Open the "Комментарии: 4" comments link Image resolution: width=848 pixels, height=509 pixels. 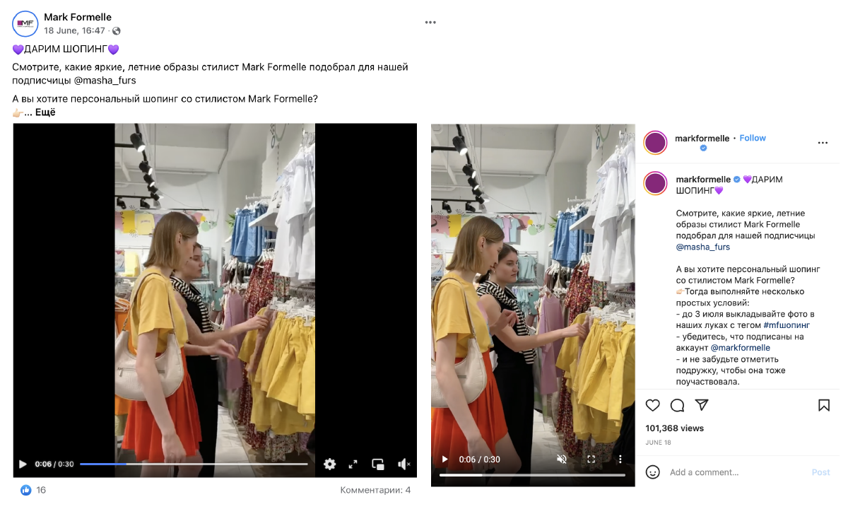[x=375, y=490]
